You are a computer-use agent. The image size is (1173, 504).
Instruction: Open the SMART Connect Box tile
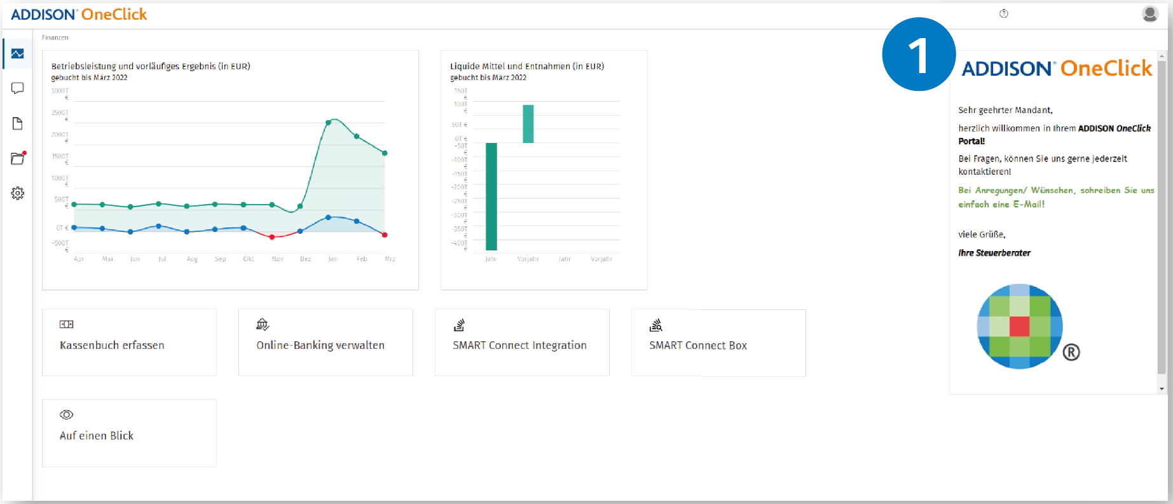[718, 343]
